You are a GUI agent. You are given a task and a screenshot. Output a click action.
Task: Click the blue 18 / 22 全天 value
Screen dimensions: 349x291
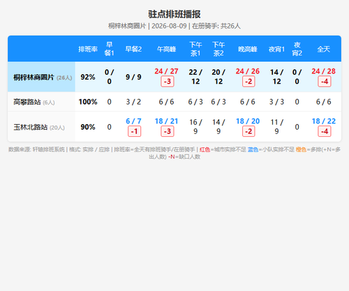click(324, 121)
